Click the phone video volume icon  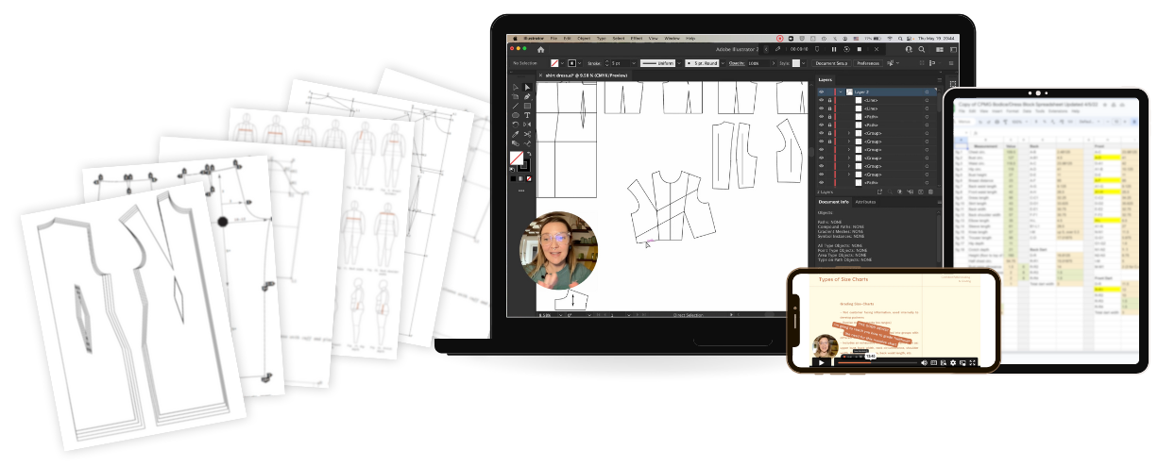click(x=924, y=362)
